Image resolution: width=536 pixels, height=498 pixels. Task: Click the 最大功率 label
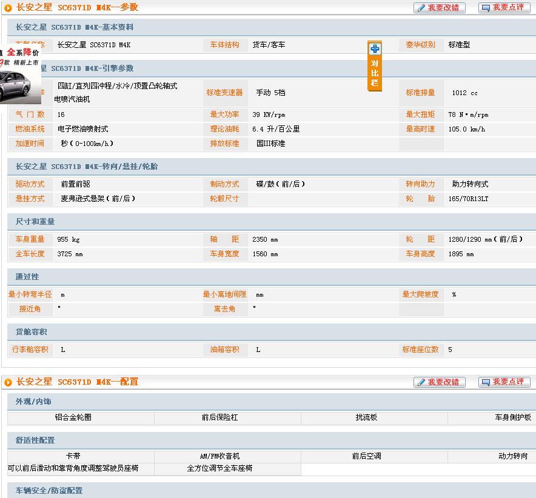point(224,115)
